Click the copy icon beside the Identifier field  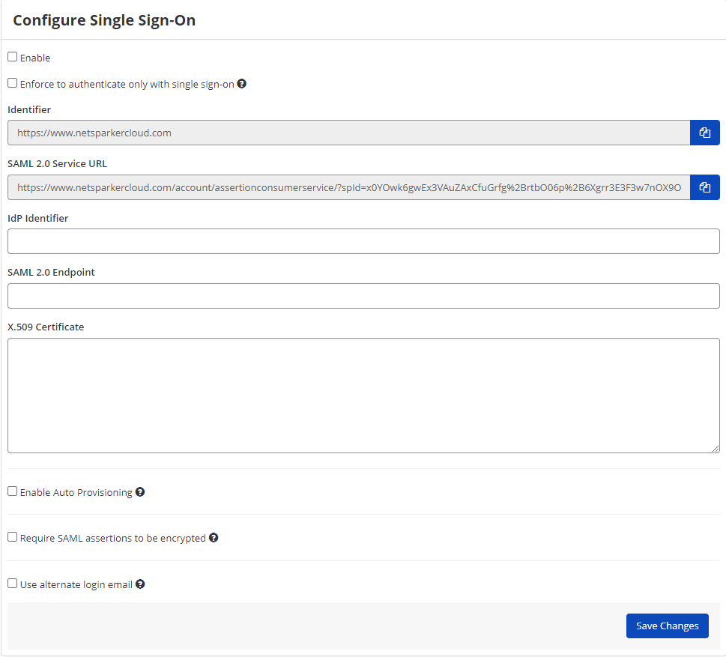point(704,133)
